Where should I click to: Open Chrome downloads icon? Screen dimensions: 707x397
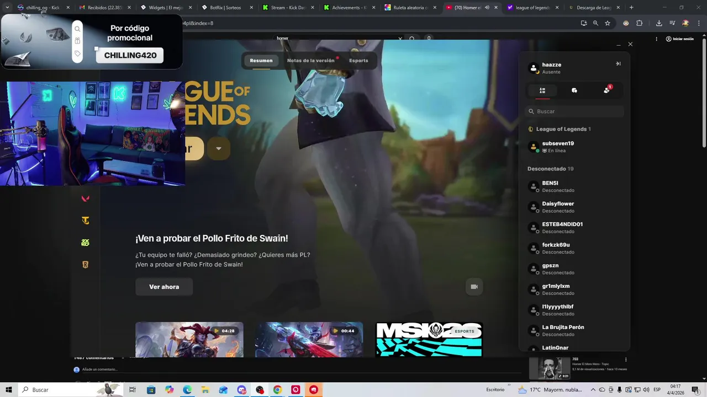pos(659,23)
